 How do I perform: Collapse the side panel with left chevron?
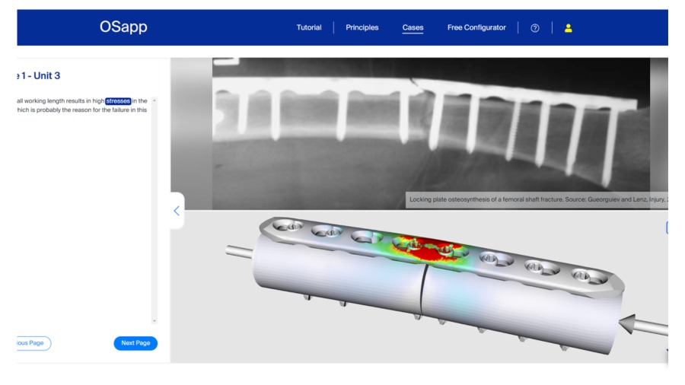click(177, 211)
